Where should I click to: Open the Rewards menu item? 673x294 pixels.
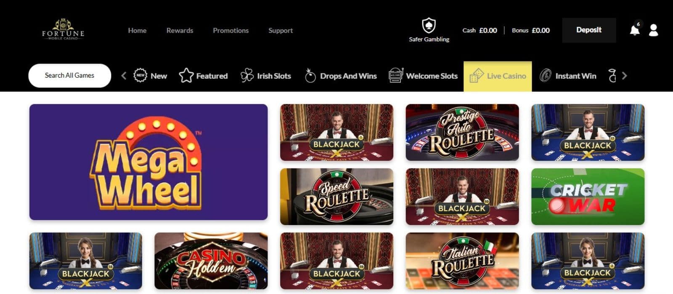pos(180,31)
